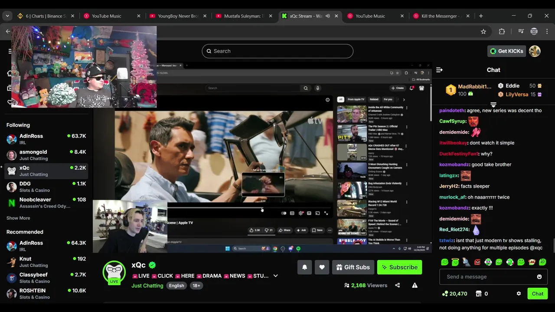The width and height of the screenshot is (555, 312).
Task: Click the Get KICKs button
Action: [x=506, y=51]
